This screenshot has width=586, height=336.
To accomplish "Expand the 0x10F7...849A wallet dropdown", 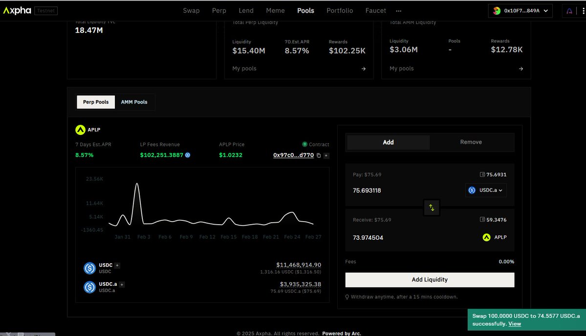I will pos(520,11).
